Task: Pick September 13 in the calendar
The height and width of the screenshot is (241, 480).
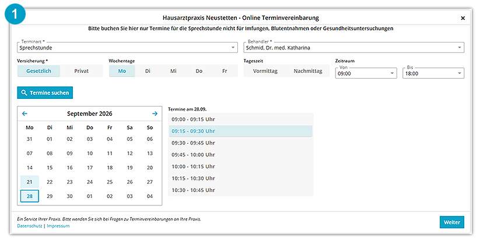Action: click(150, 153)
